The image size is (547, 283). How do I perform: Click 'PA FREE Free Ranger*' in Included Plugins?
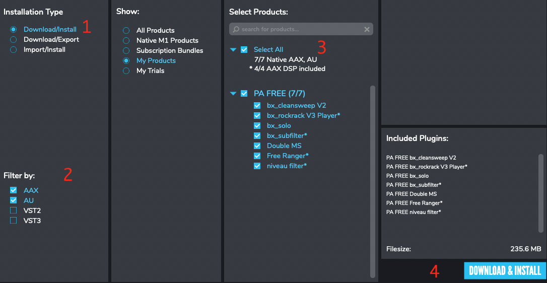(415, 203)
